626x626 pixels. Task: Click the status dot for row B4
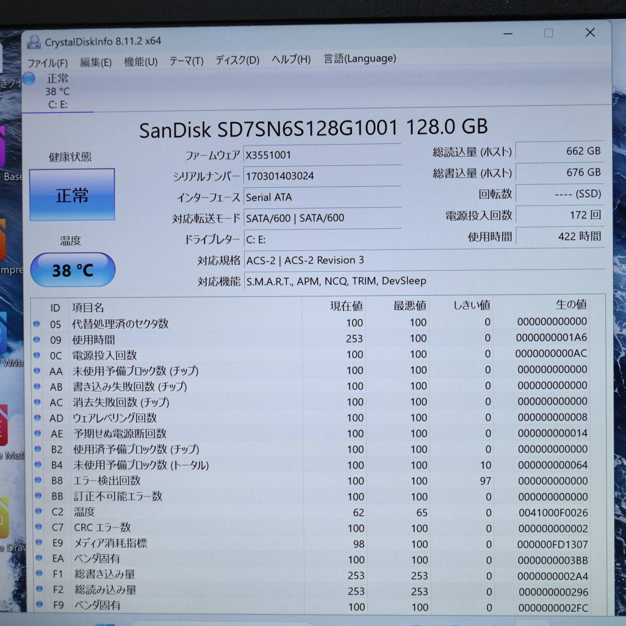(x=38, y=465)
